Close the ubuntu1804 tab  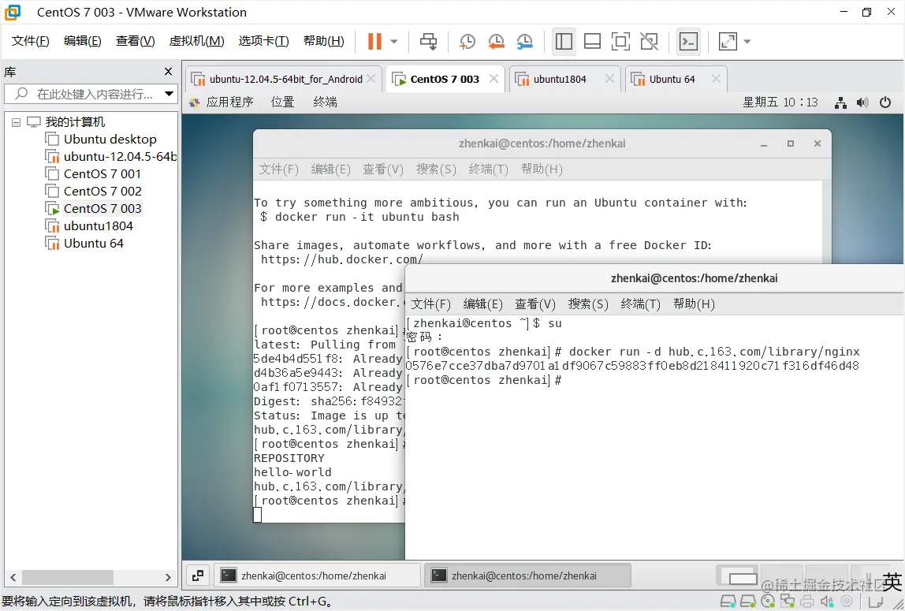coord(609,79)
